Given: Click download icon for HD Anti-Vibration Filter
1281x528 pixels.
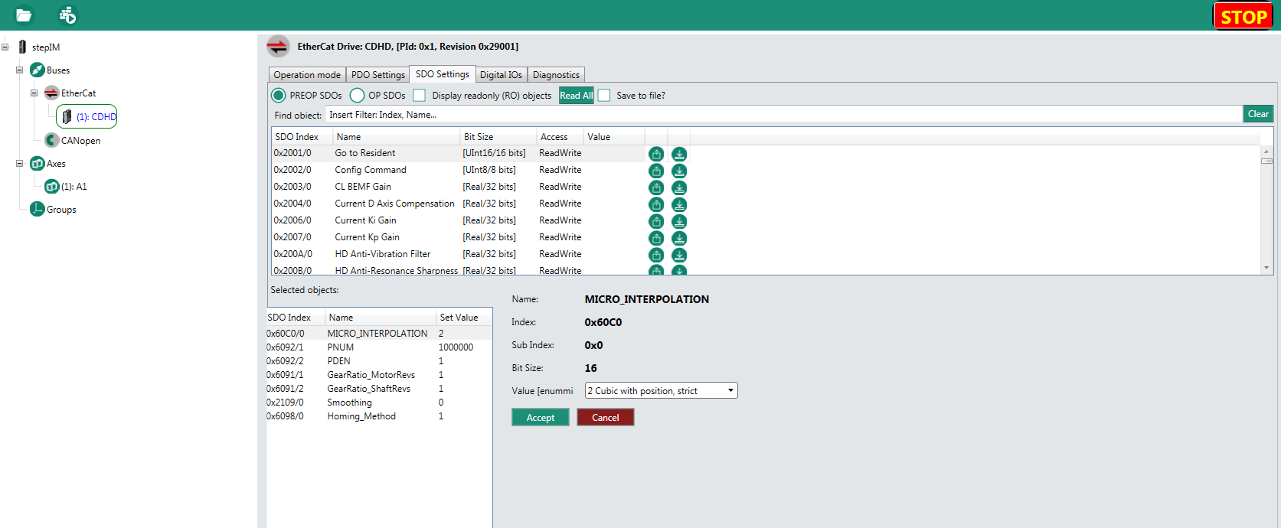Looking at the screenshot, I should tap(679, 255).
